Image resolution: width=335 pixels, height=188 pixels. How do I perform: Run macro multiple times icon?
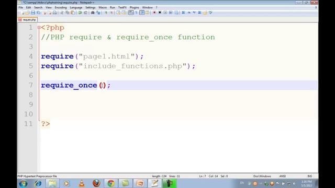point(171,13)
